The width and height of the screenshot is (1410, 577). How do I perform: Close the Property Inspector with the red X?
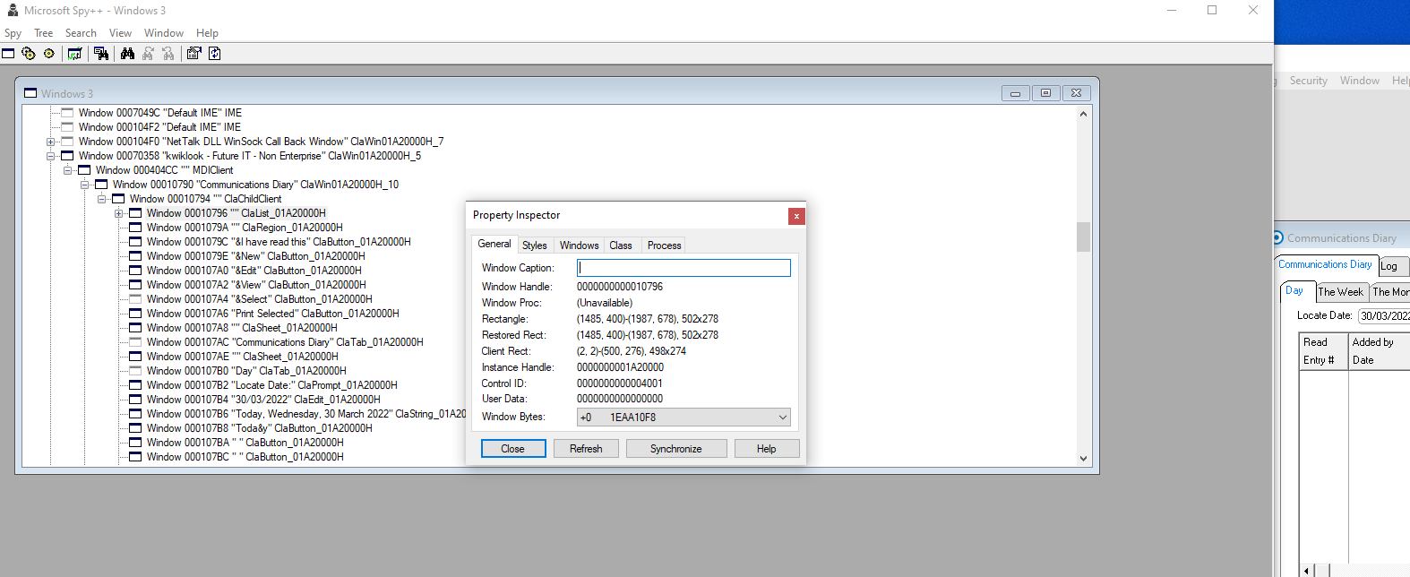click(795, 216)
